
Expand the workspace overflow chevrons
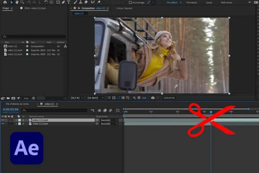point(250,2)
